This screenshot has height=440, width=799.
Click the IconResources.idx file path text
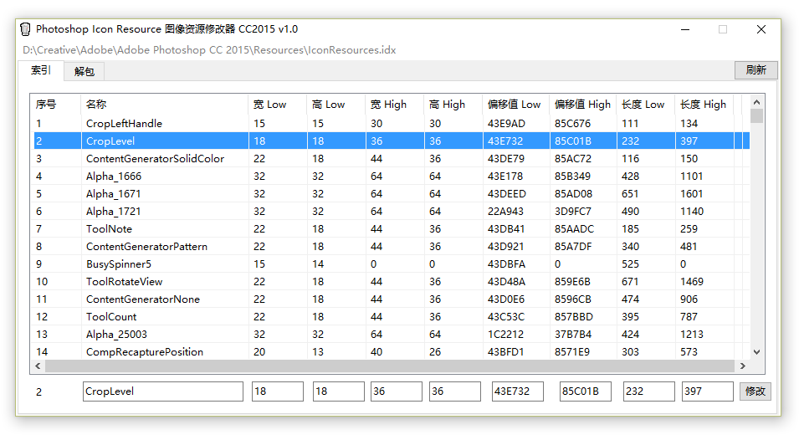pos(209,50)
